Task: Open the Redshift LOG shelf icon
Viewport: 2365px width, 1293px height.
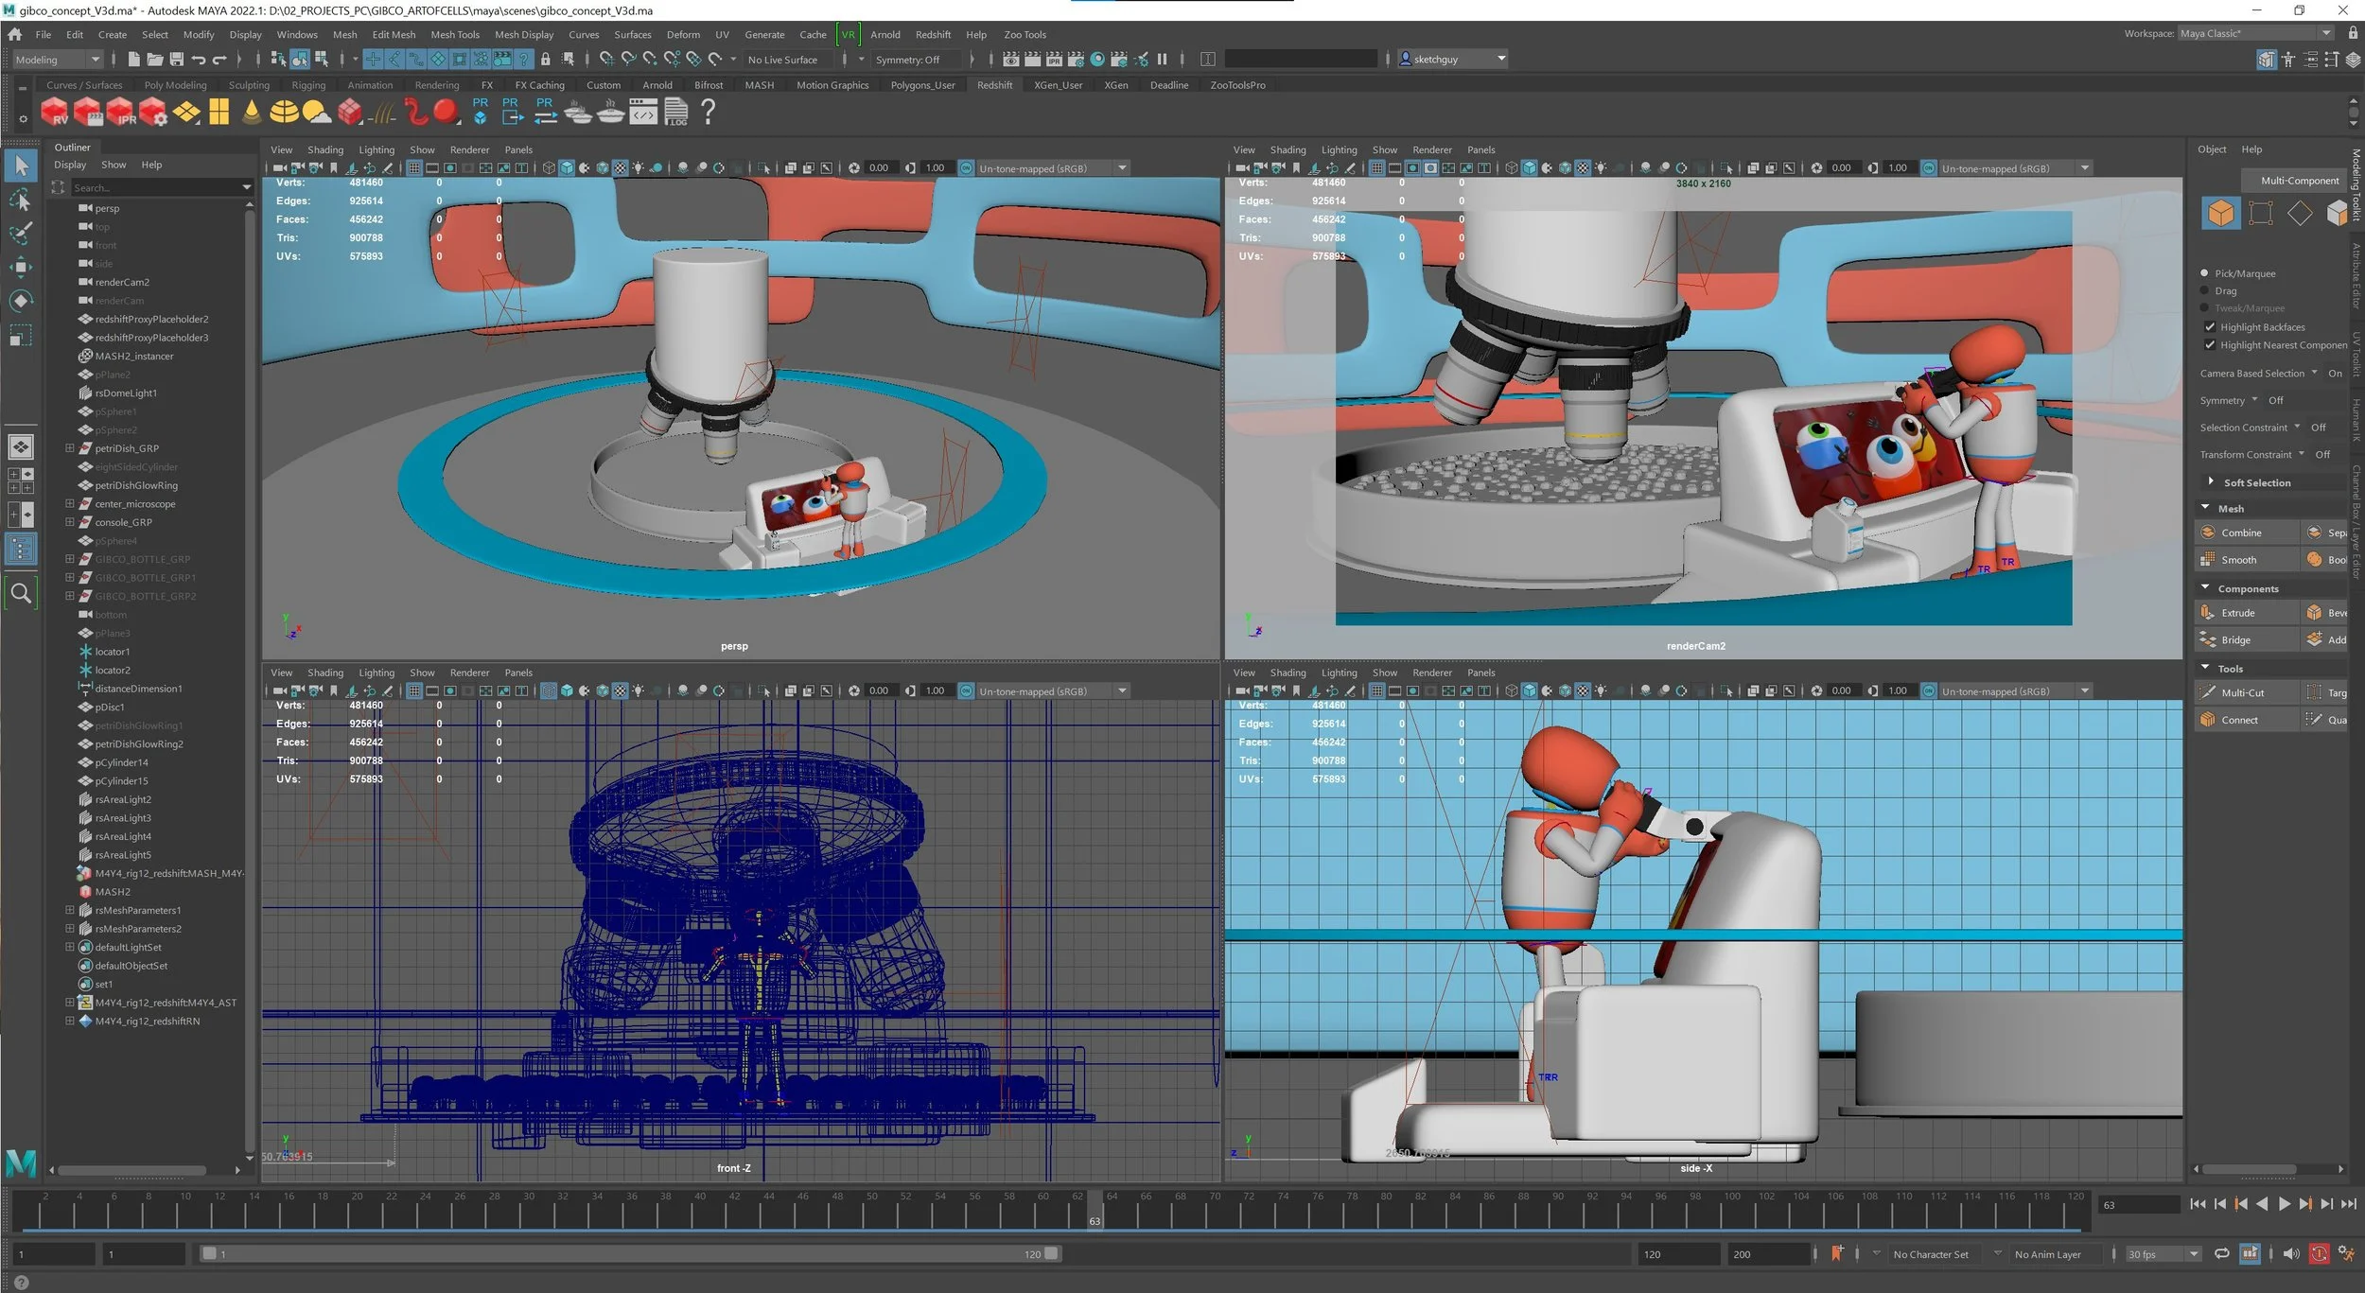Action: 675,113
